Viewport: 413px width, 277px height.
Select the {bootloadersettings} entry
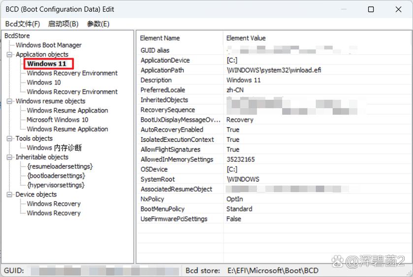pyautogui.click(x=56, y=175)
